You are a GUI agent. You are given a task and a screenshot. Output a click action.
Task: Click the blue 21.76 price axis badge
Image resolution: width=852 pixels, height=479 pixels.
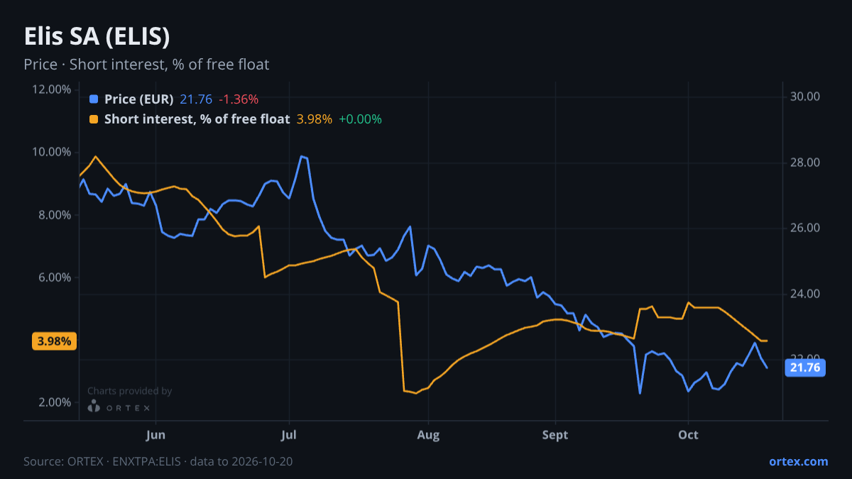click(x=804, y=368)
